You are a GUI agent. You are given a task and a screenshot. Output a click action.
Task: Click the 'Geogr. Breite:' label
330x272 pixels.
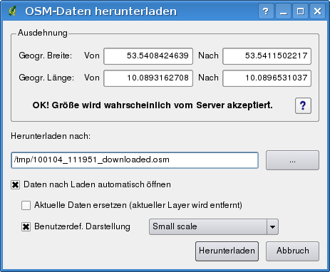[45, 56]
